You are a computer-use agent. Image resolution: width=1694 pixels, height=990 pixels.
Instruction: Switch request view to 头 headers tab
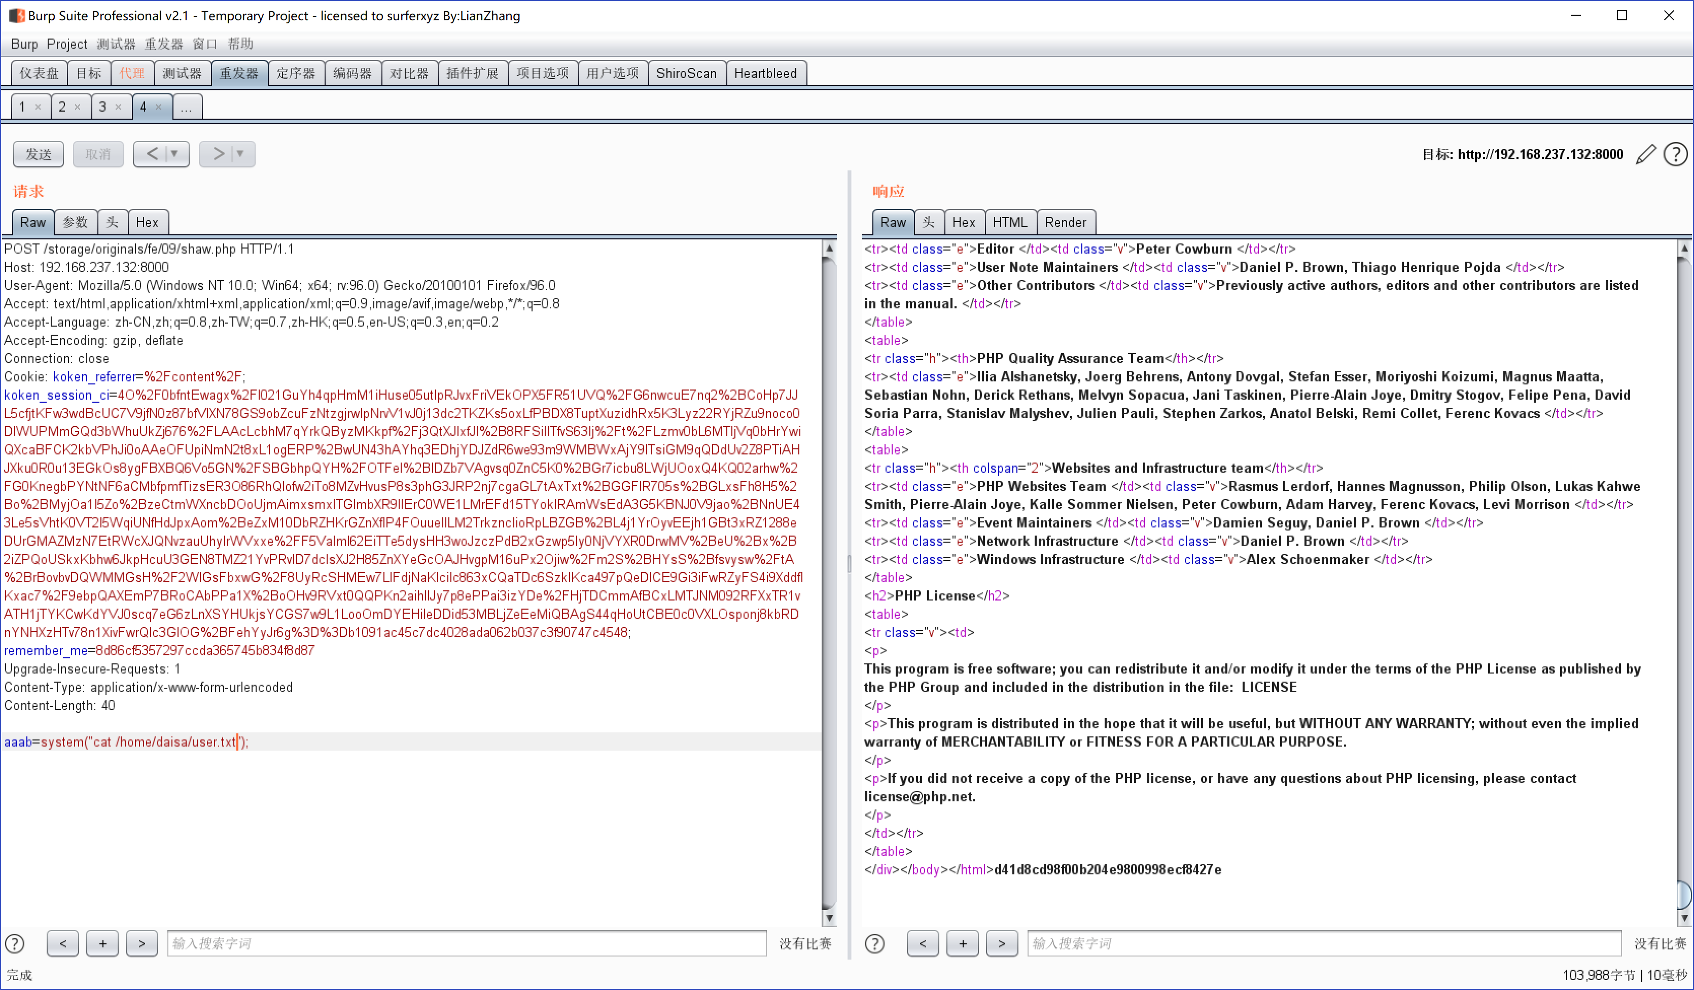pos(112,223)
